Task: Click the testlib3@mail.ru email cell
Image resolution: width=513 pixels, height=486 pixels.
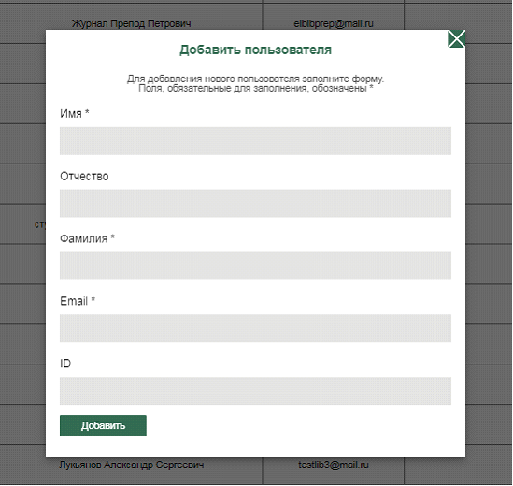Action: click(334, 465)
